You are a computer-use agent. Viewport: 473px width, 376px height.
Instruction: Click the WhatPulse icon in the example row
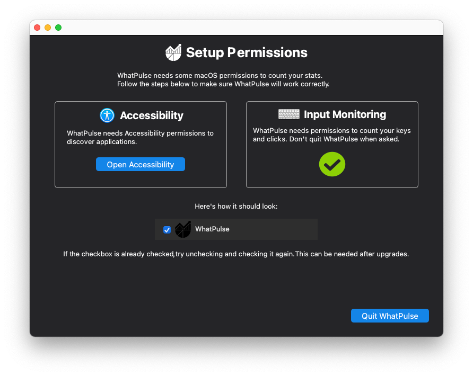[x=183, y=229]
